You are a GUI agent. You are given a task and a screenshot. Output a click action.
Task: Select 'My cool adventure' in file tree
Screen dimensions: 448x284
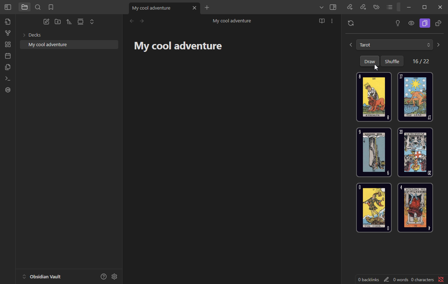click(69, 44)
